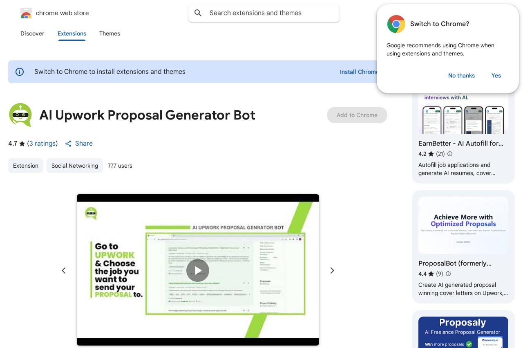Click the info icon in the blue banner

(20, 72)
